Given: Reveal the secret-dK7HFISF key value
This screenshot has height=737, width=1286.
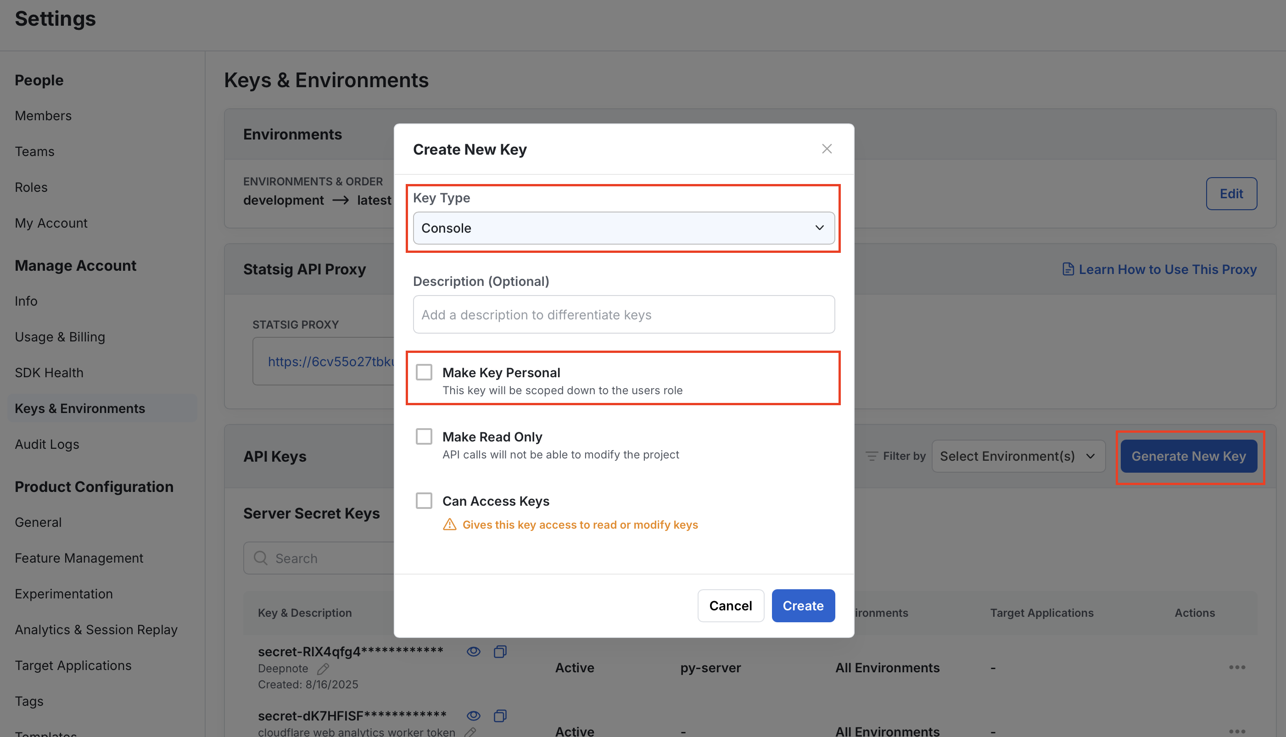Looking at the screenshot, I should pos(473,715).
